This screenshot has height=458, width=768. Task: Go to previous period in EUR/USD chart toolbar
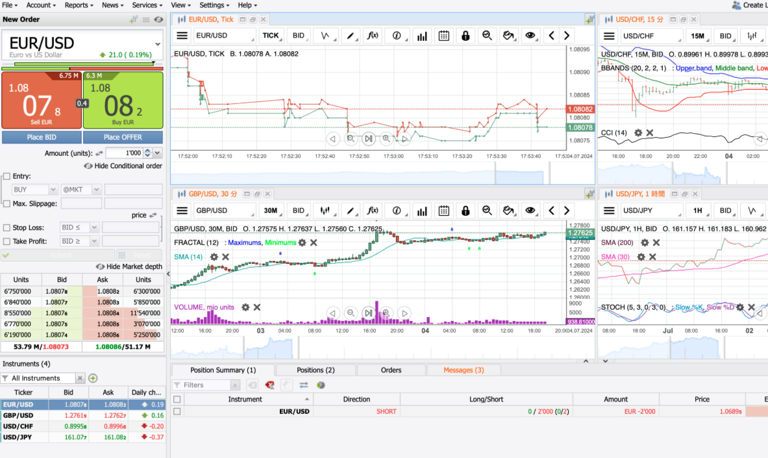552,36
